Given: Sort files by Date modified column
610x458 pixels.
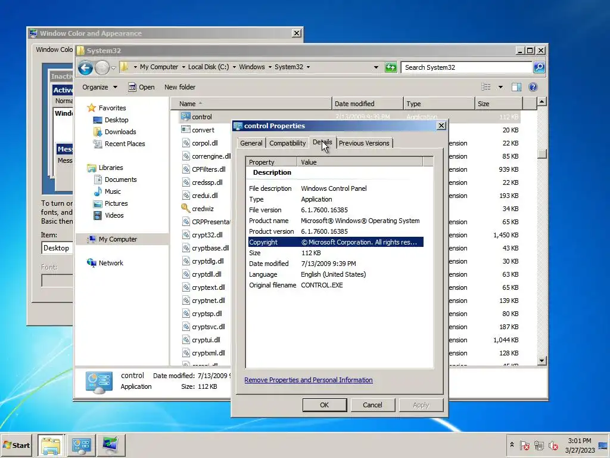Looking at the screenshot, I should 368,104.
